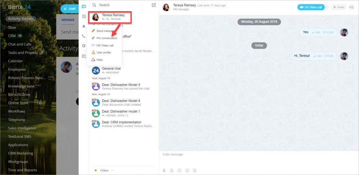Mention a user with the person icon
359x175 pixels.
[x=172, y=170]
